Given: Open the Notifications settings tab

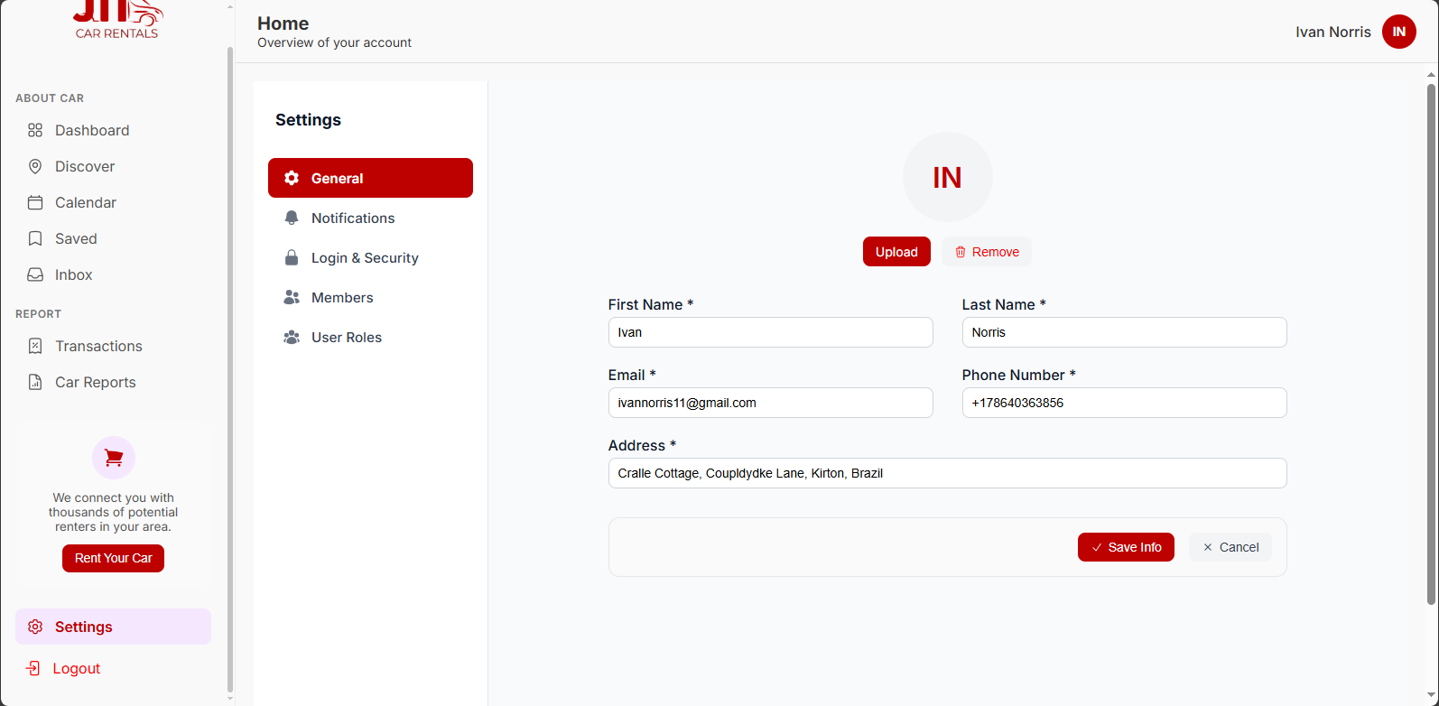Looking at the screenshot, I should [370, 218].
